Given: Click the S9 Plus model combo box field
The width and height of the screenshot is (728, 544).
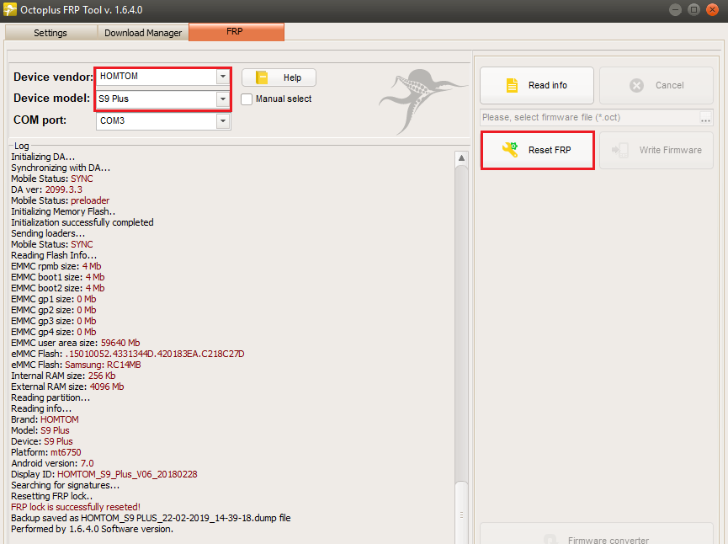Looking at the screenshot, I should (x=163, y=99).
